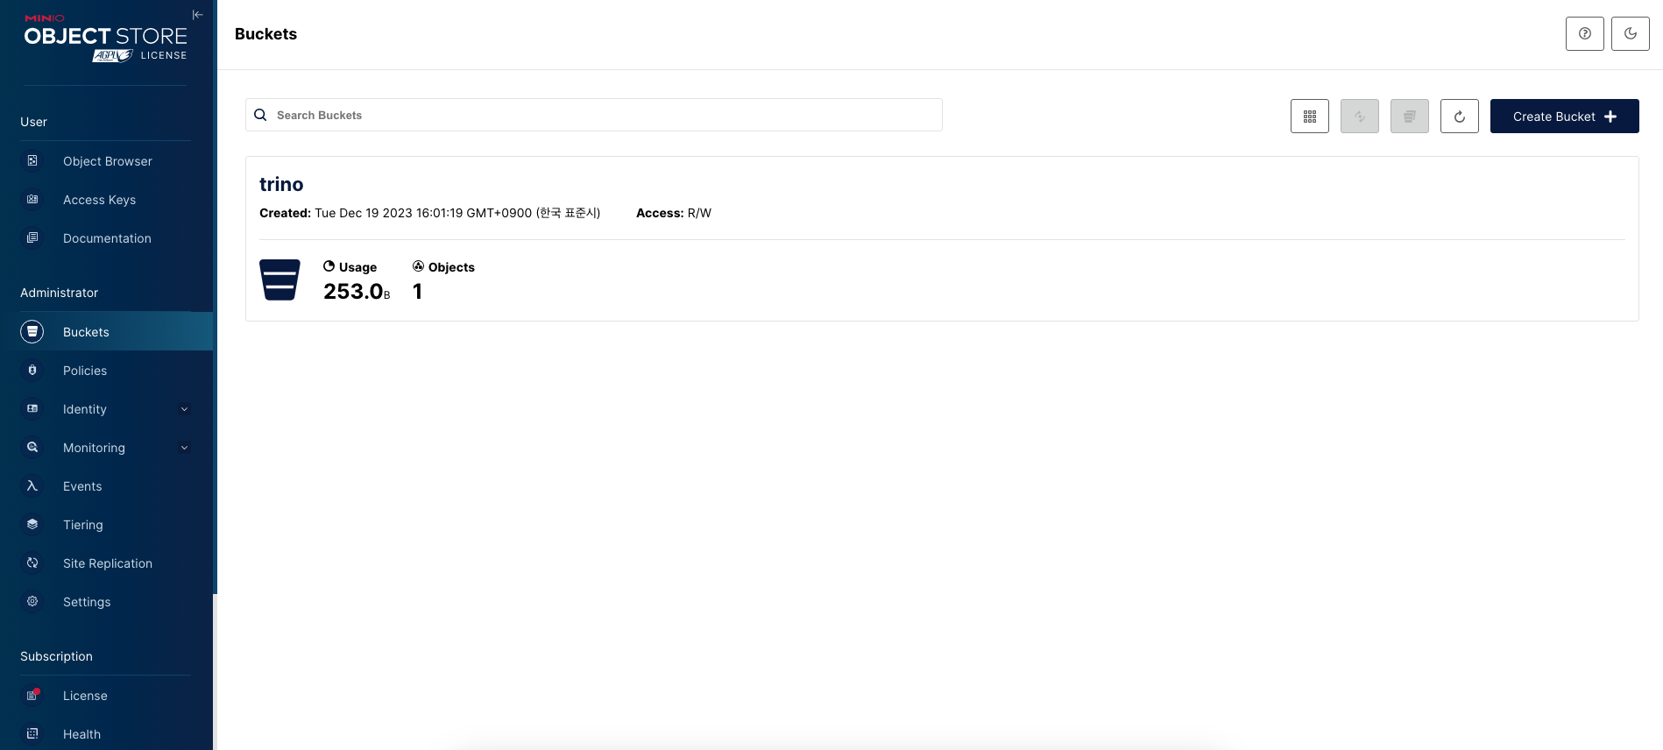This screenshot has width=1663, height=750.
Task: Collapse the sidebar using the top arrow icon
Action: pyautogui.click(x=198, y=14)
